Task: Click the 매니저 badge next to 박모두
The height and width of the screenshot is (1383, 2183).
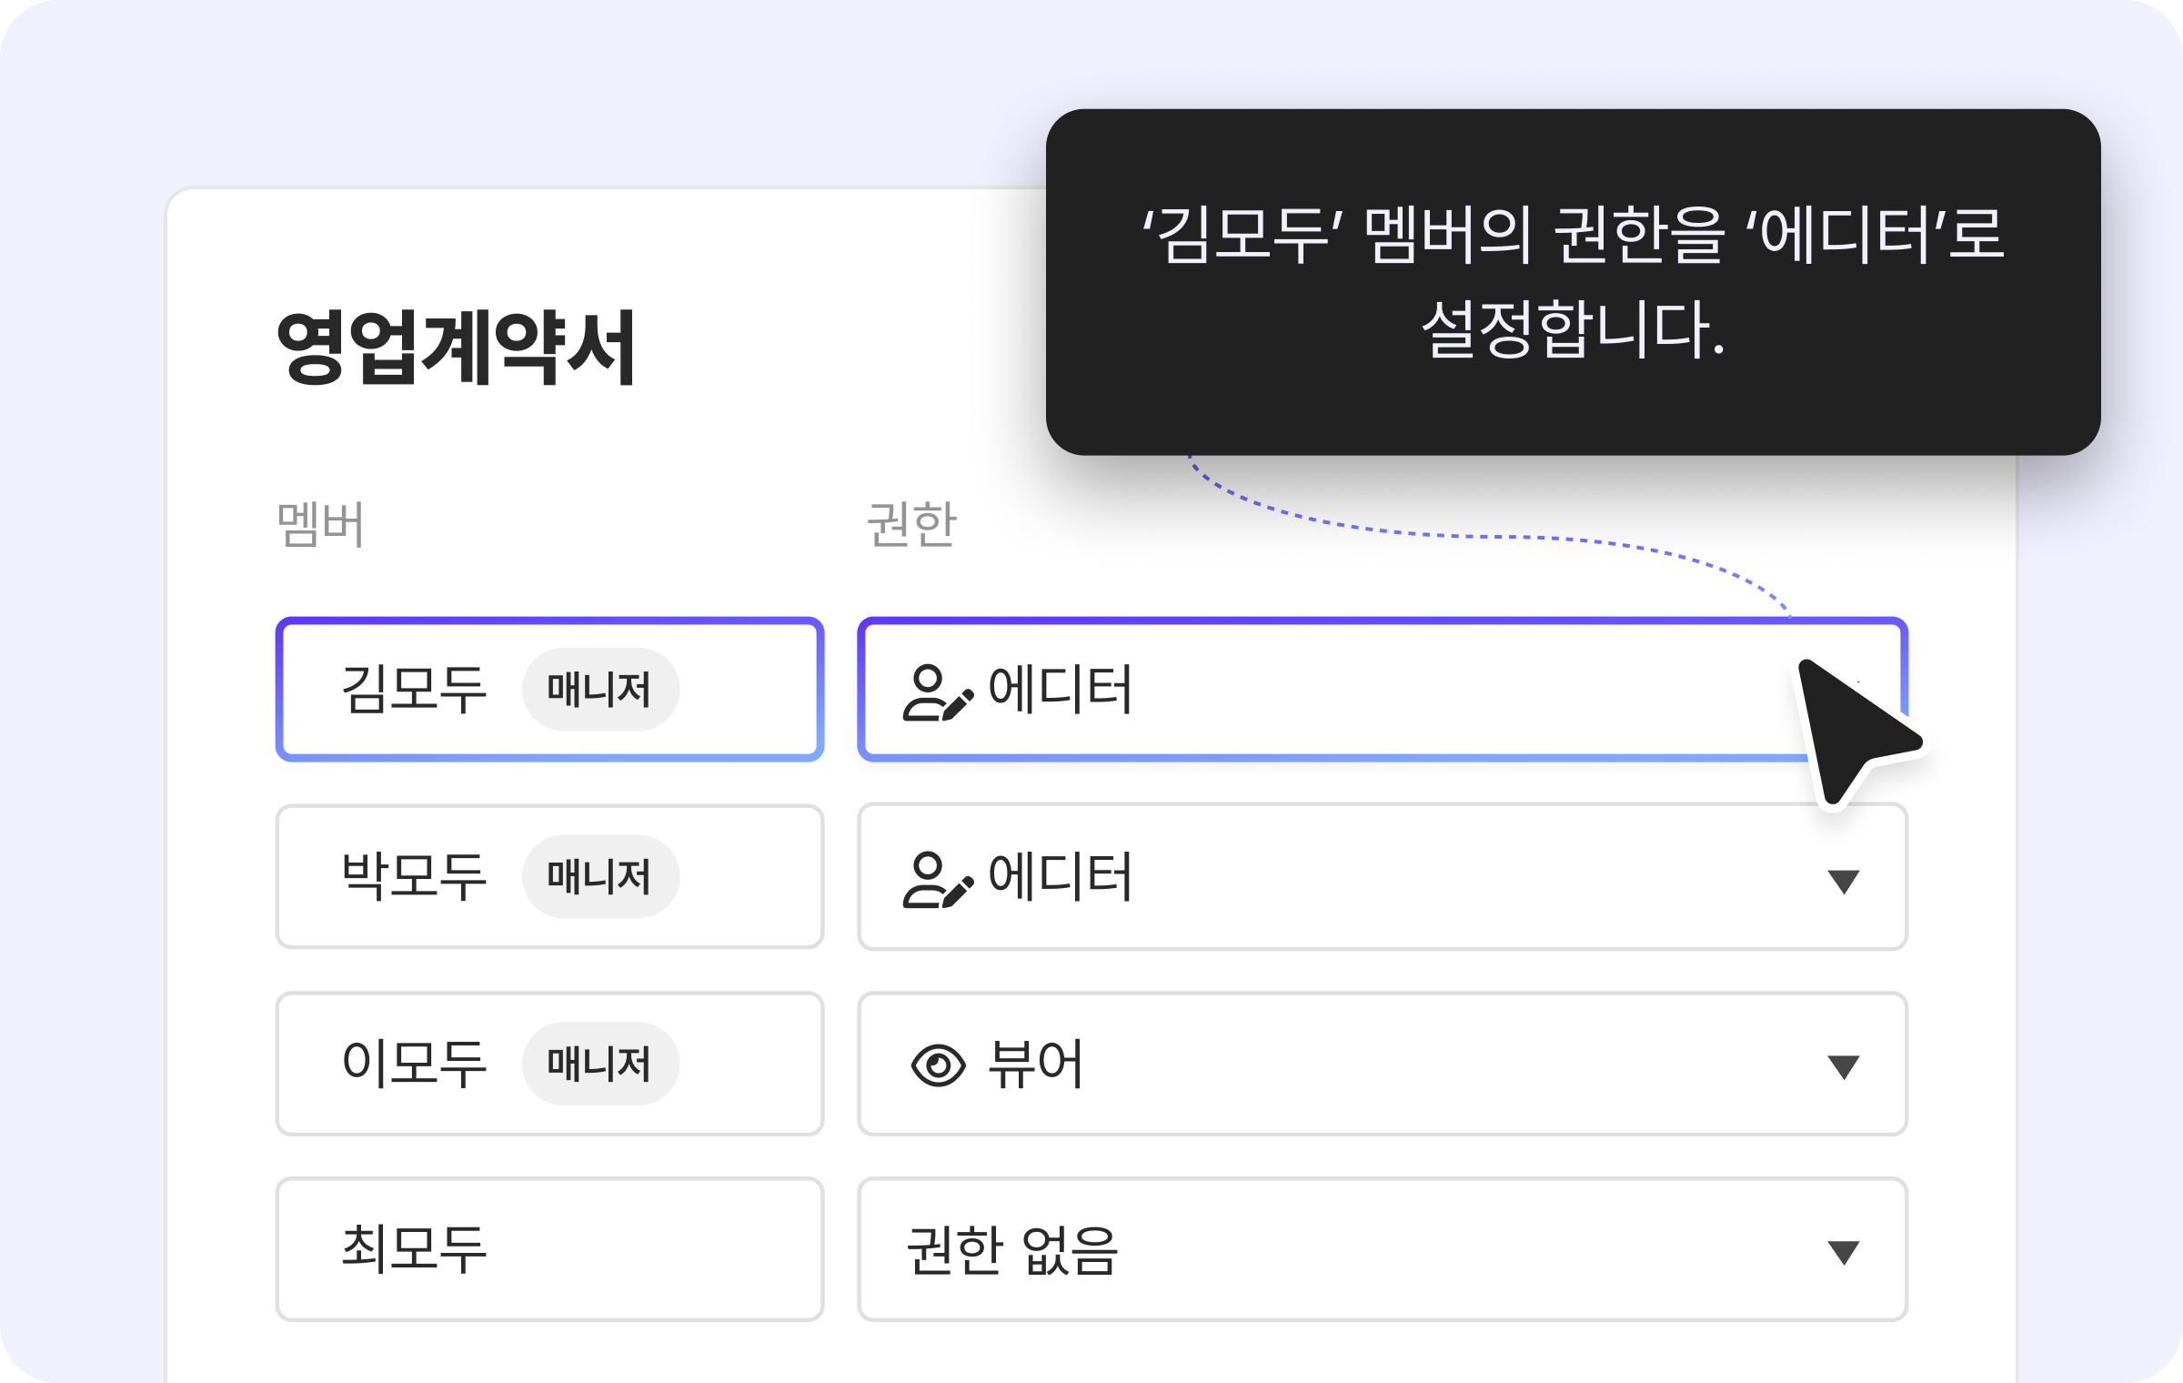Action: [600, 876]
